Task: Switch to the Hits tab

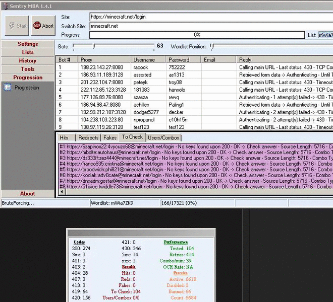Action: [66, 138]
